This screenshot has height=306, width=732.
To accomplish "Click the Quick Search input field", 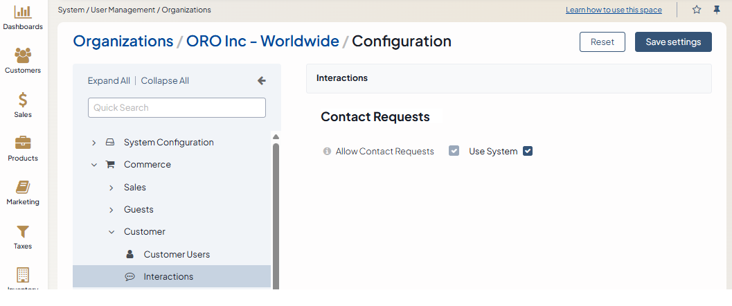I will coord(177,107).
